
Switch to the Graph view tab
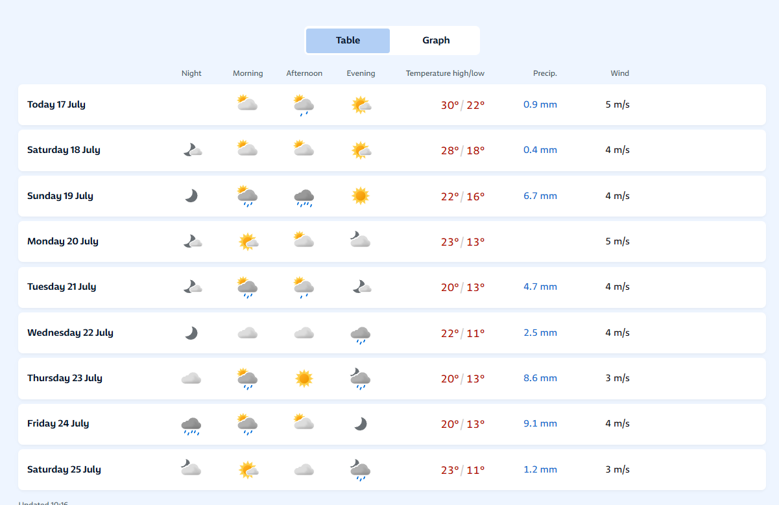point(436,40)
